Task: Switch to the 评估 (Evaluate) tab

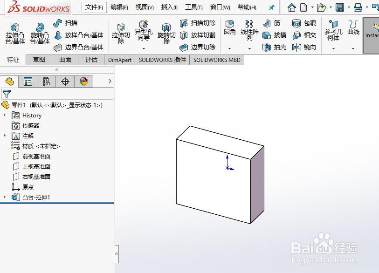Action: pos(91,60)
